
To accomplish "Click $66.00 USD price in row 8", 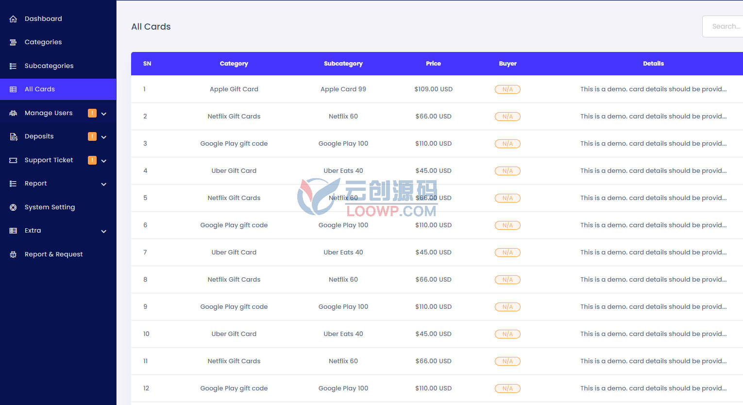I will pos(434,279).
